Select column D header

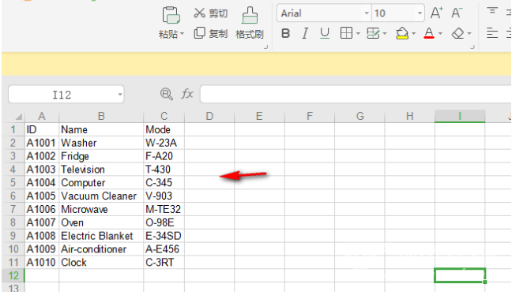coord(209,117)
